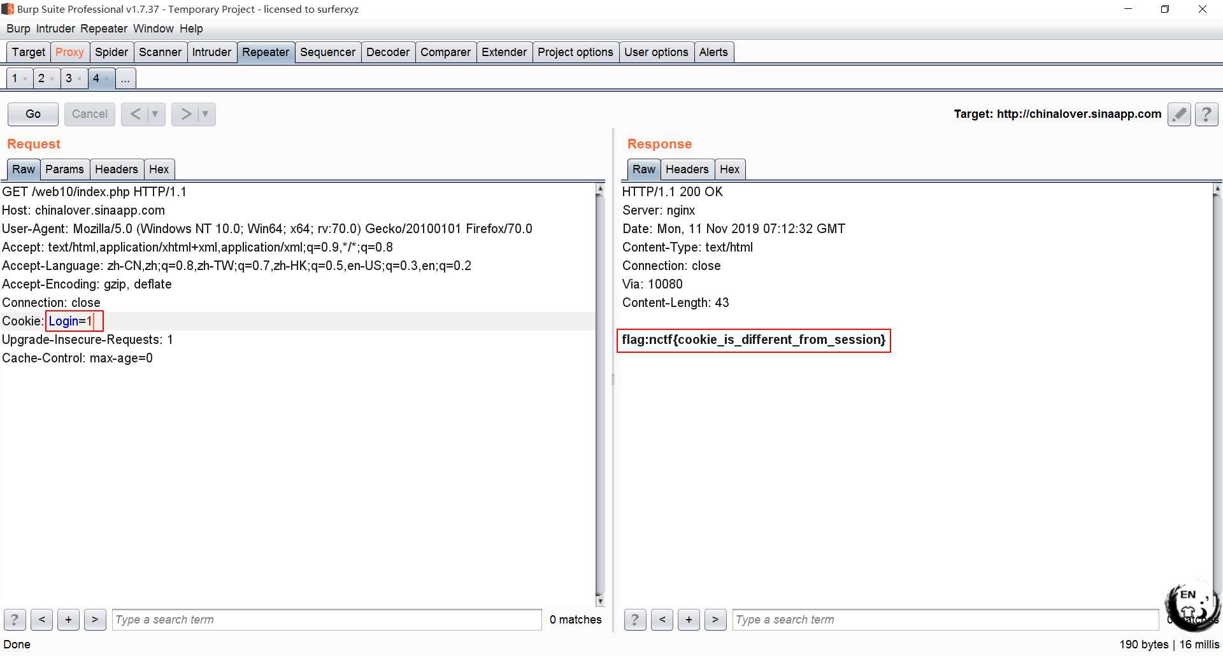
Task: Open the forward history dropdown arrow
Action: coord(206,114)
